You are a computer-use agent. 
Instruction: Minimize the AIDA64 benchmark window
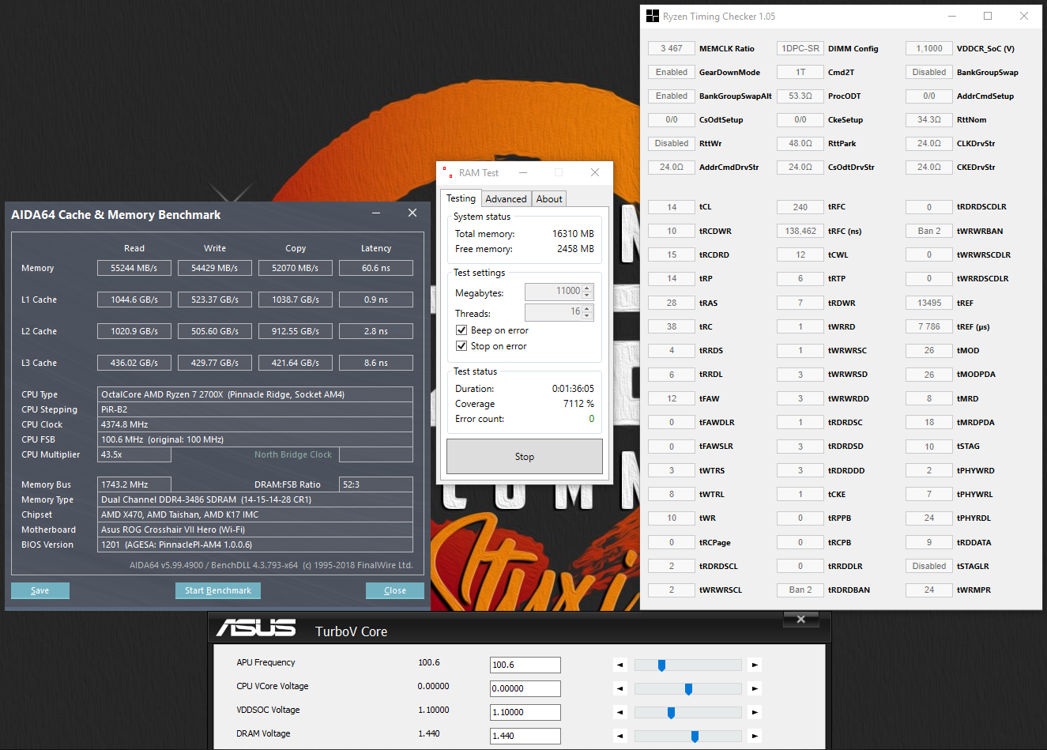(376, 213)
